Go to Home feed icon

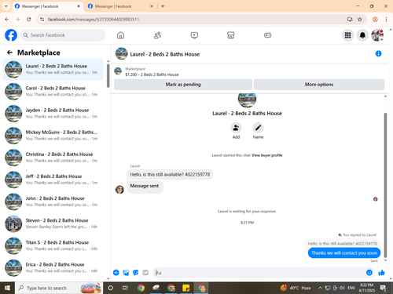click(x=120, y=35)
